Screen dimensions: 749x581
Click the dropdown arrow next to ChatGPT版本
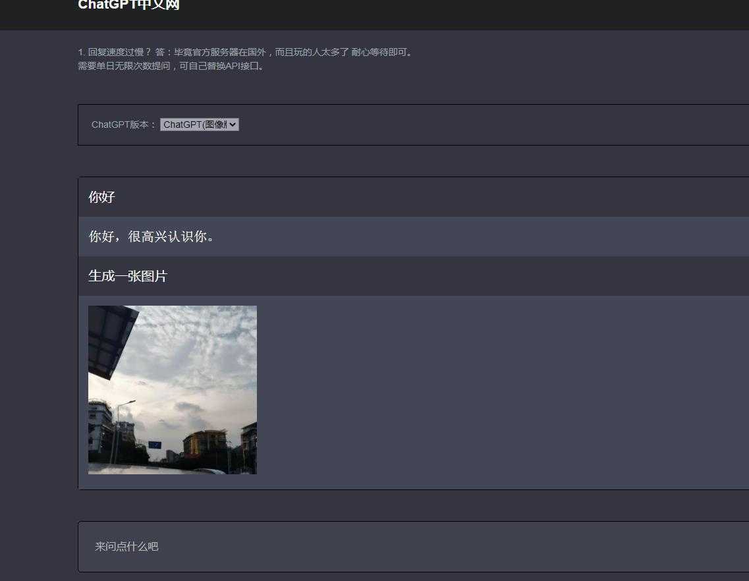click(x=232, y=124)
